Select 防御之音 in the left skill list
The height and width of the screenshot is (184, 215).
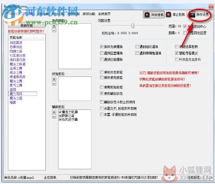click(16, 51)
